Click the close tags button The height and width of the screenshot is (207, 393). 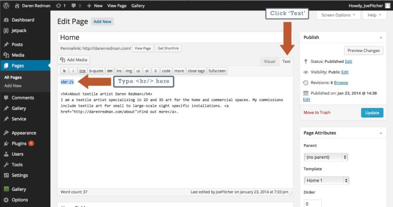[196, 71]
